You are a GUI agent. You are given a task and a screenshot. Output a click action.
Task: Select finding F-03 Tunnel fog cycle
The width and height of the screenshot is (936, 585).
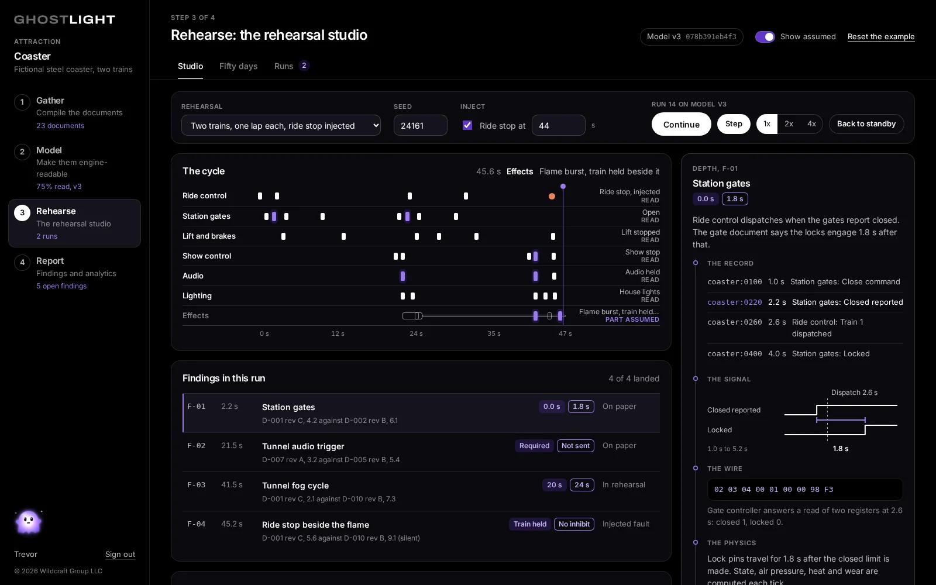(x=421, y=491)
